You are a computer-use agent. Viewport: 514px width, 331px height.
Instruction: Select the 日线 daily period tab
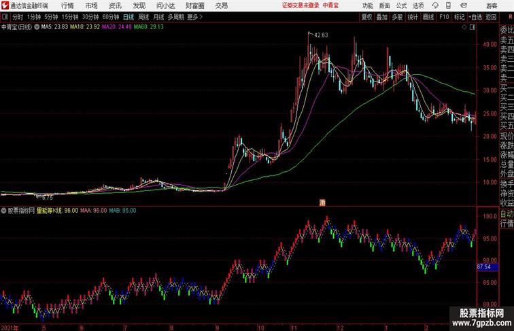tap(128, 17)
